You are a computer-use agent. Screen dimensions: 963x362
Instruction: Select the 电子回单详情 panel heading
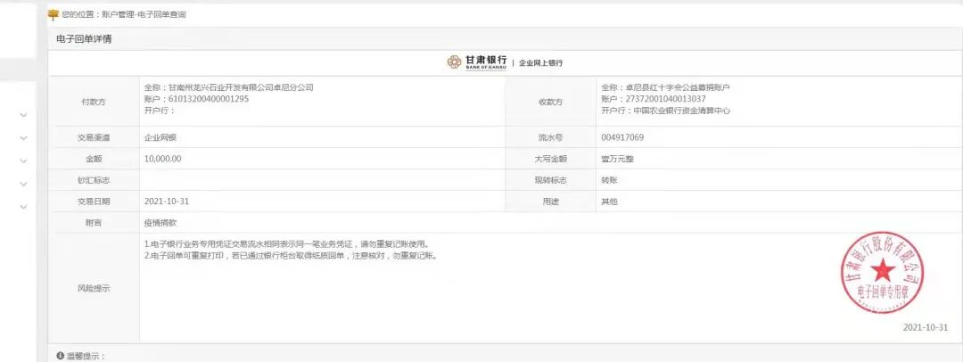(84, 39)
